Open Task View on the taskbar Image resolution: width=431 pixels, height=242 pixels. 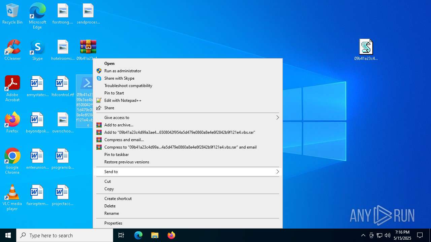[121, 235]
